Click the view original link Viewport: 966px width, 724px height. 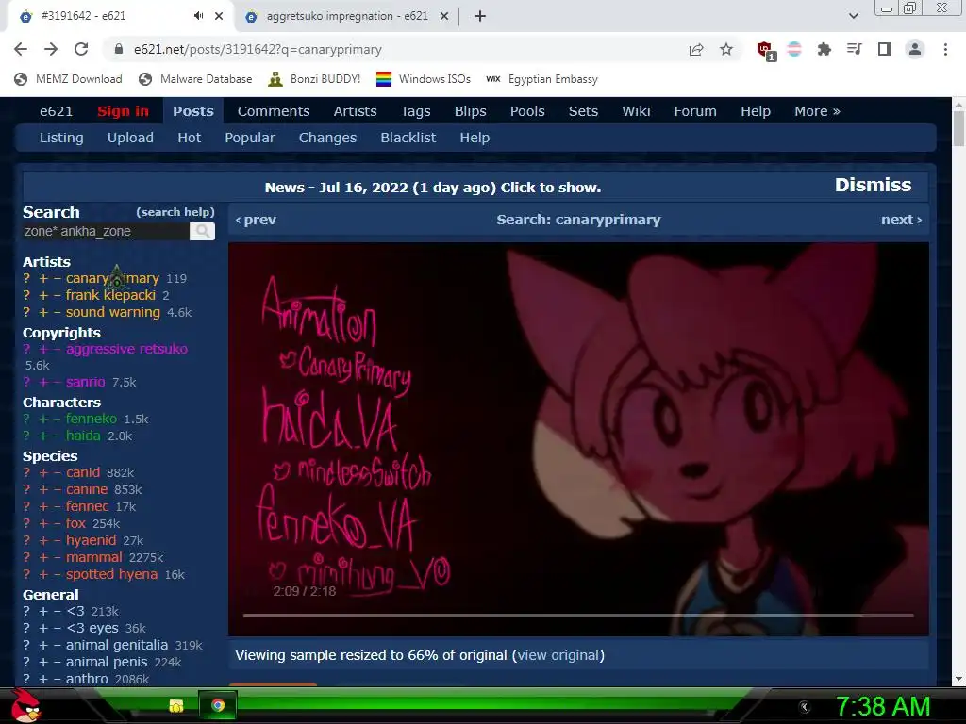558,655
